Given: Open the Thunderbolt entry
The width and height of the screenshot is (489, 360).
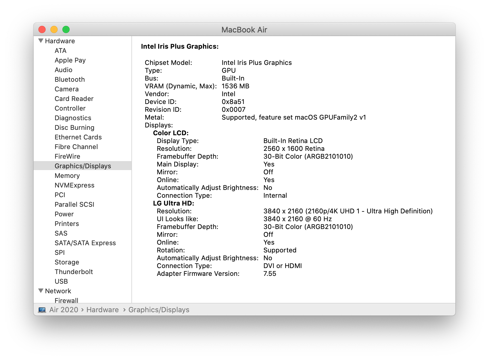Looking at the screenshot, I should [73, 272].
